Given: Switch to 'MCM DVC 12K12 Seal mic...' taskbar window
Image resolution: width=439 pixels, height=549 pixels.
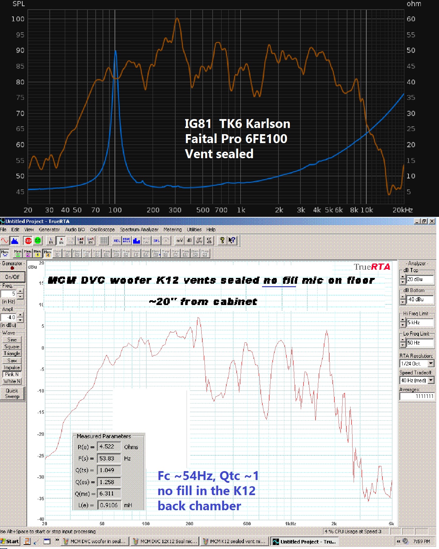Looking at the screenshot, I should [x=166, y=541].
